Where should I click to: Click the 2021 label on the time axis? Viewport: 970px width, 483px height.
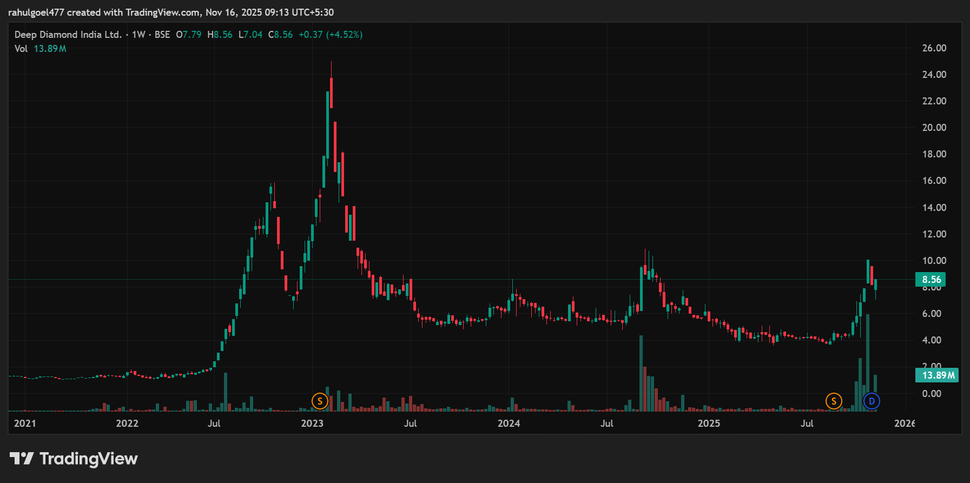[x=25, y=424]
